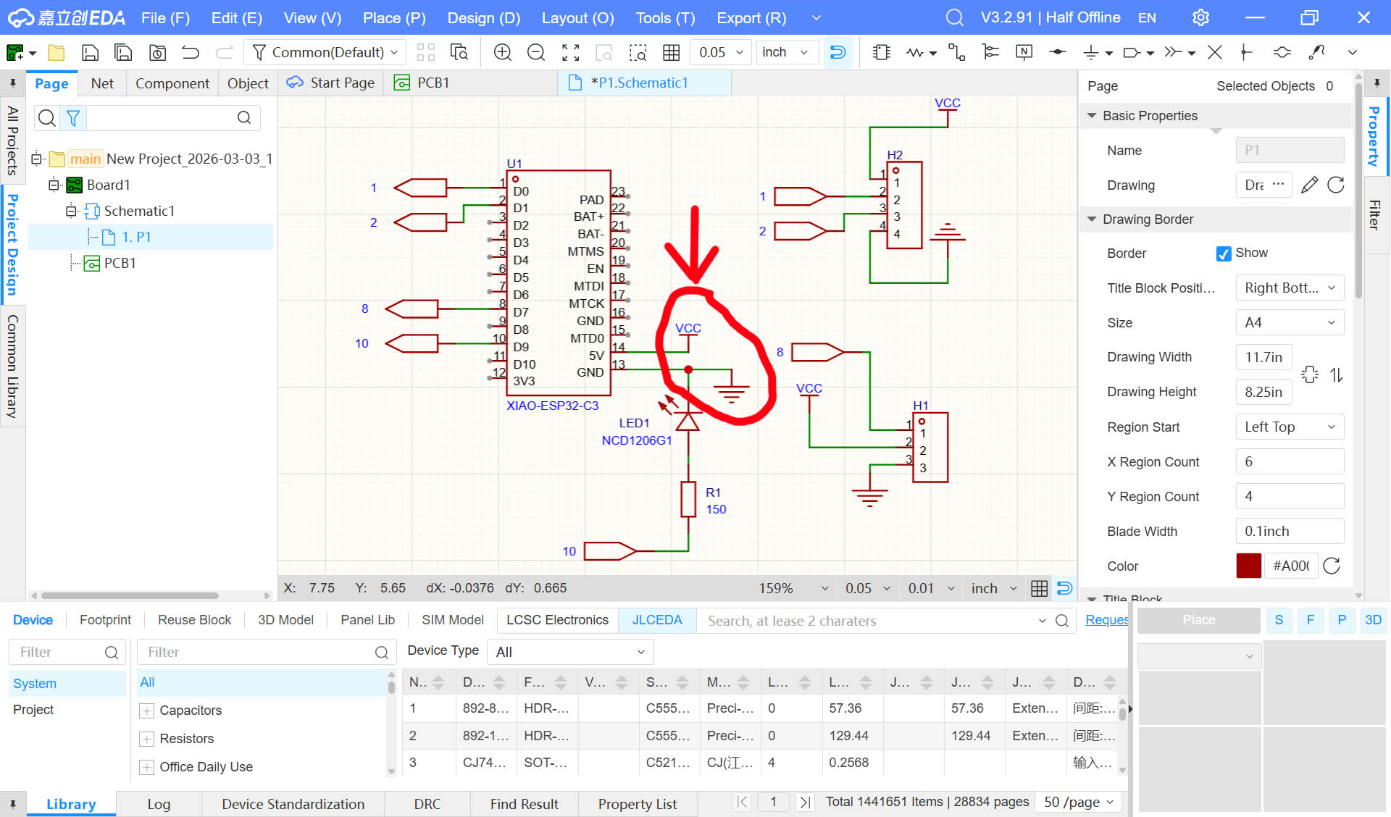Select the No Connect X flag tool
This screenshot has height=817, width=1391.
(1215, 52)
